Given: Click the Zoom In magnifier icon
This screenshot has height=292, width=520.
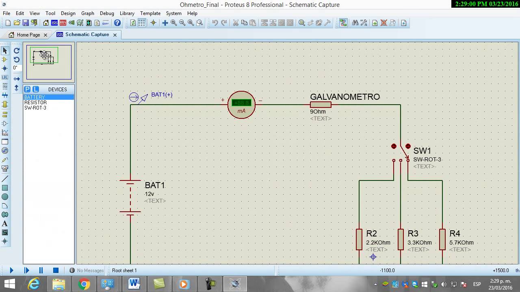Looking at the screenshot, I should click(173, 23).
